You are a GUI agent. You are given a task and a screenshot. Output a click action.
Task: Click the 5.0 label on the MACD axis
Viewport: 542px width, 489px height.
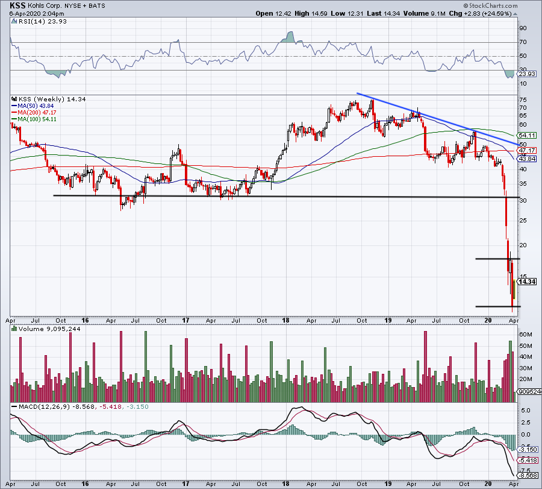[525, 411]
